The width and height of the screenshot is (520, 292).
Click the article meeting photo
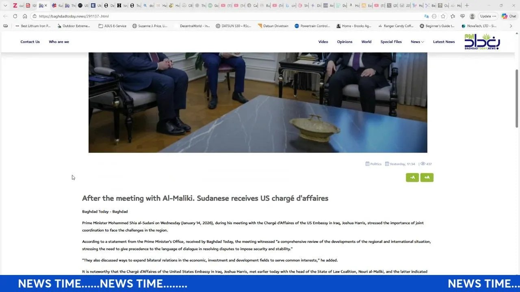click(x=258, y=103)
